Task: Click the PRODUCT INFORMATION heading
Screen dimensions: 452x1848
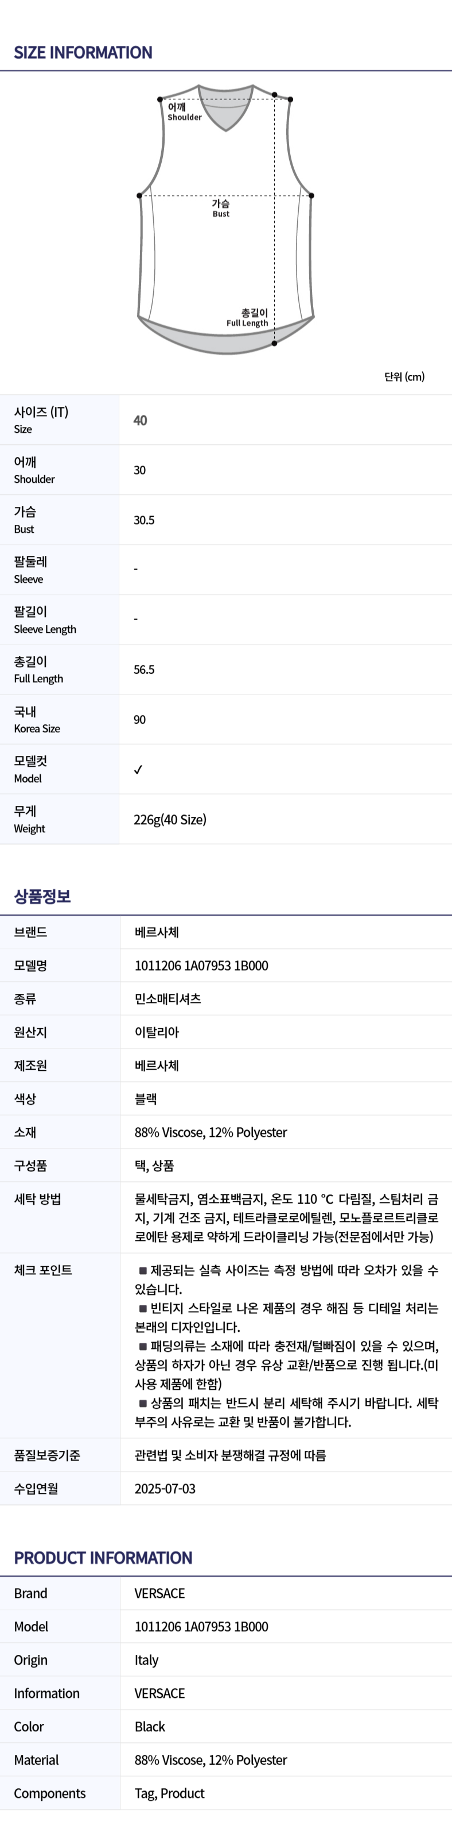Action: [x=103, y=1558]
